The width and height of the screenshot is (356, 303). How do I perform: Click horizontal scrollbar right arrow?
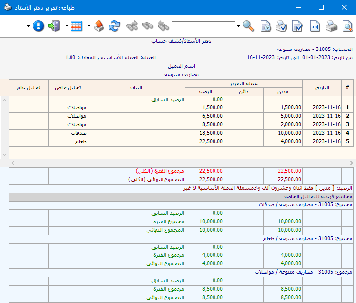tap(351, 163)
